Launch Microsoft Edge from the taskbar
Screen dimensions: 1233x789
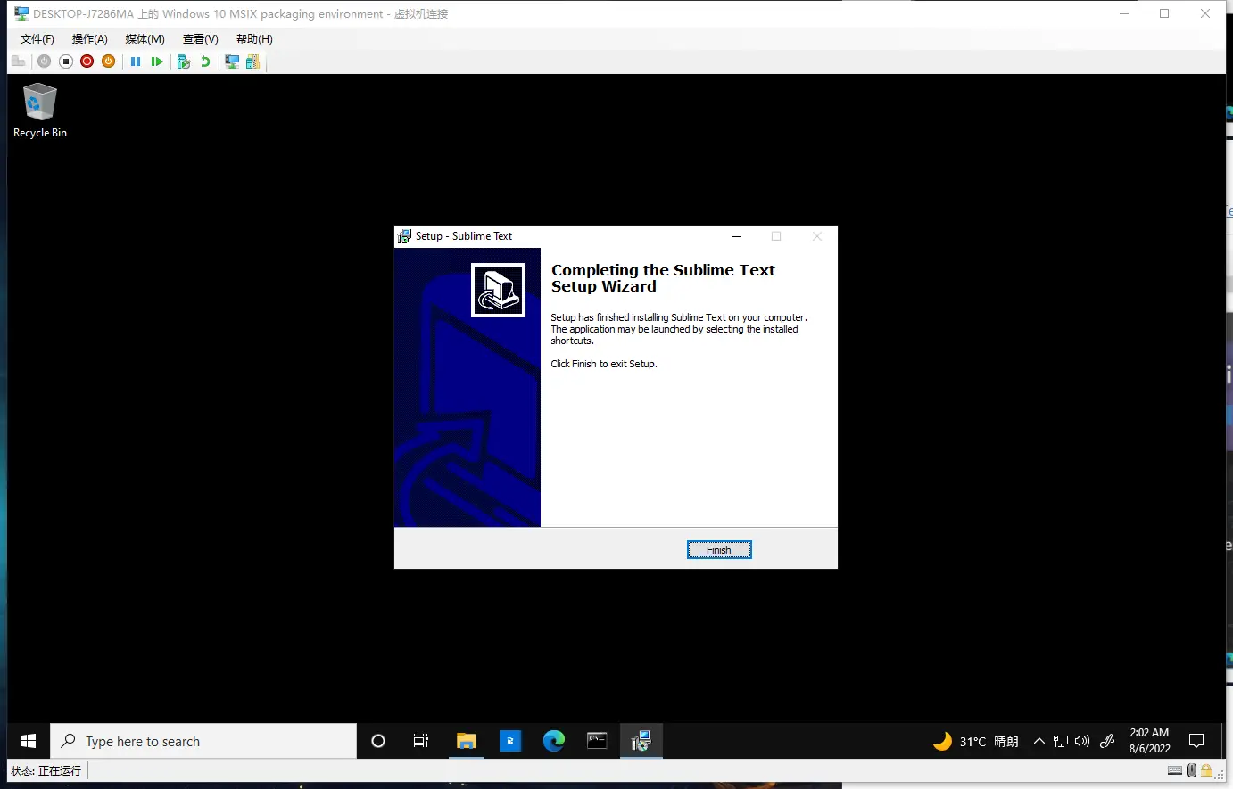pos(553,741)
